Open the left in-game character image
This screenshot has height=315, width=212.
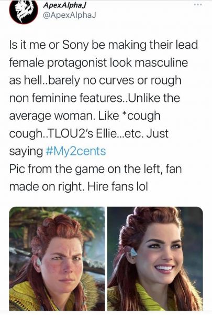tap(57, 259)
